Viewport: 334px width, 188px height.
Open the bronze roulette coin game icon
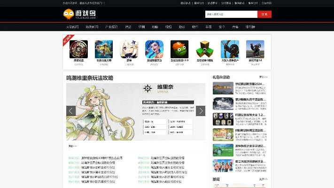coord(78,49)
